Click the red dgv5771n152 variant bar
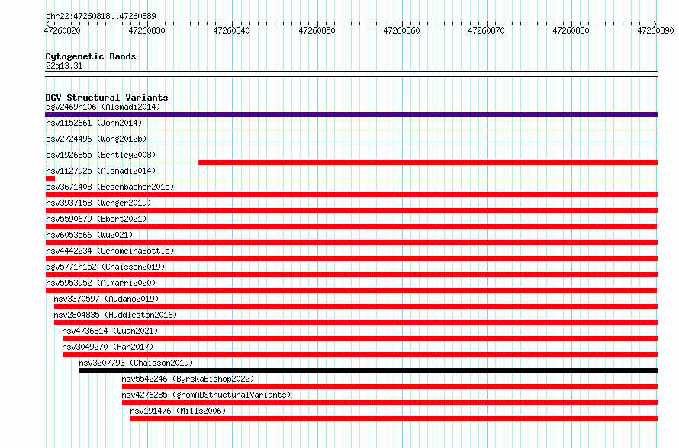The height and width of the screenshot is (448, 679). coord(351,274)
